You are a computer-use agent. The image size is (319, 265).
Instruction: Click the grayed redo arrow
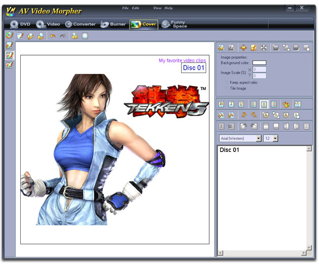point(63,36)
